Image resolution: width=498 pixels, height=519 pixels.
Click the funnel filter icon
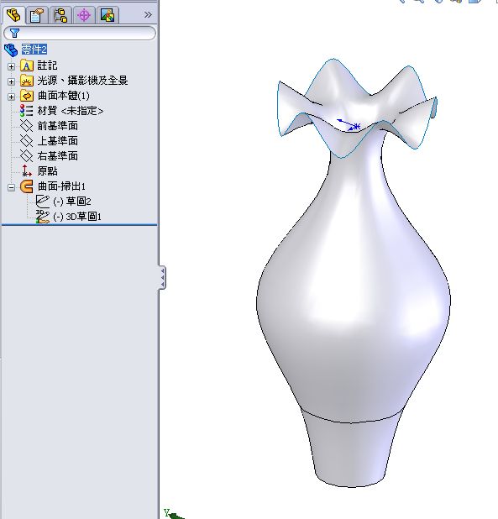(14, 33)
